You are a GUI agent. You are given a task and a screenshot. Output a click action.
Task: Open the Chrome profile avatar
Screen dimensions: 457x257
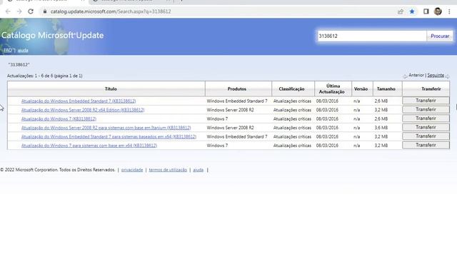click(438, 11)
